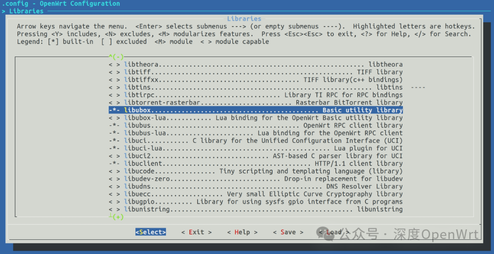Toggle the libuci2 selection bracket
Image resolution: width=494 pixels, height=254 pixels.
point(114,156)
